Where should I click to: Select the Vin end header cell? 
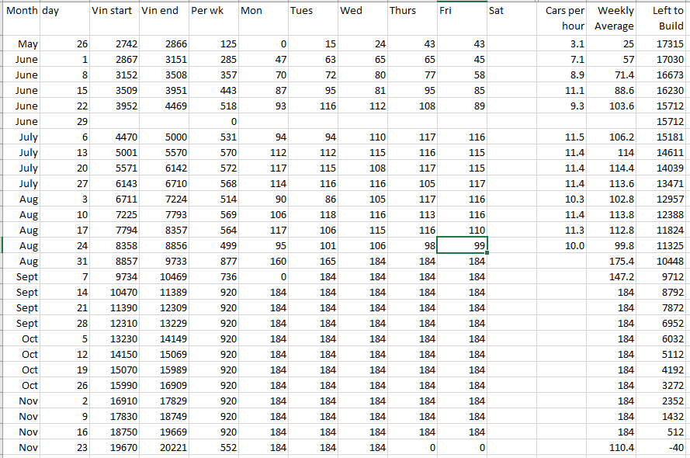(x=164, y=11)
